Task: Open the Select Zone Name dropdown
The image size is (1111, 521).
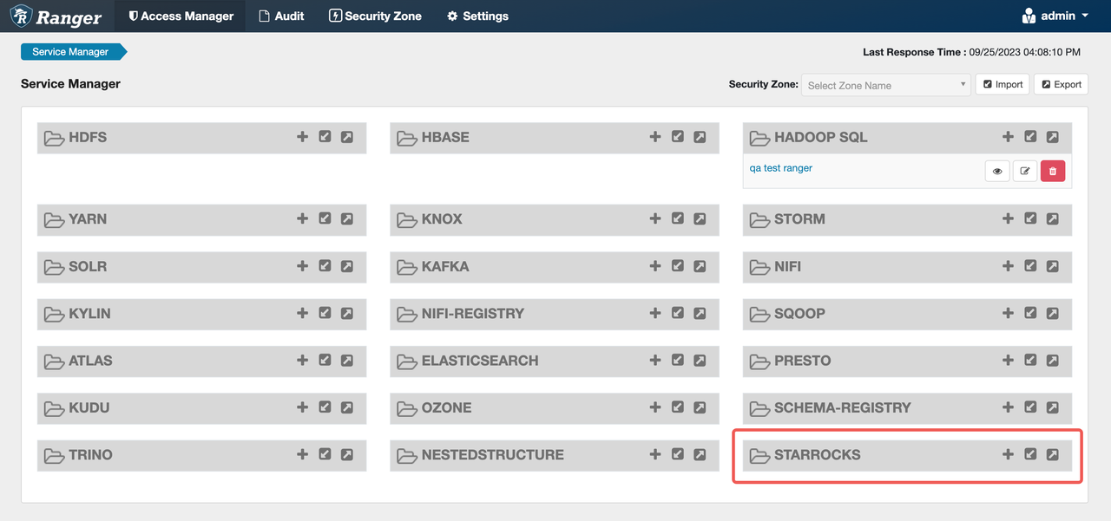Action: (x=885, y=85)
